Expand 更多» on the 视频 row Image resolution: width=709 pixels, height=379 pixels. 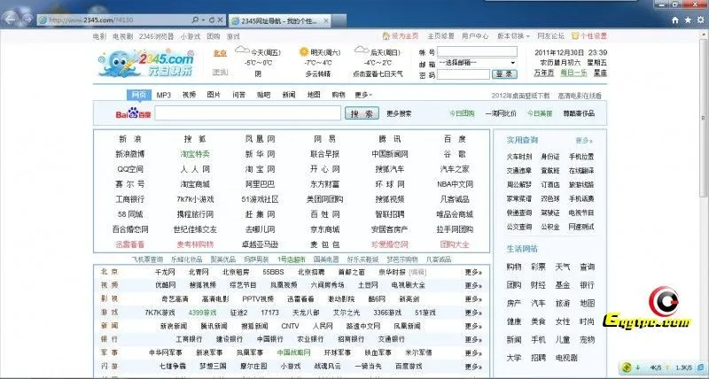pos(473,285)
